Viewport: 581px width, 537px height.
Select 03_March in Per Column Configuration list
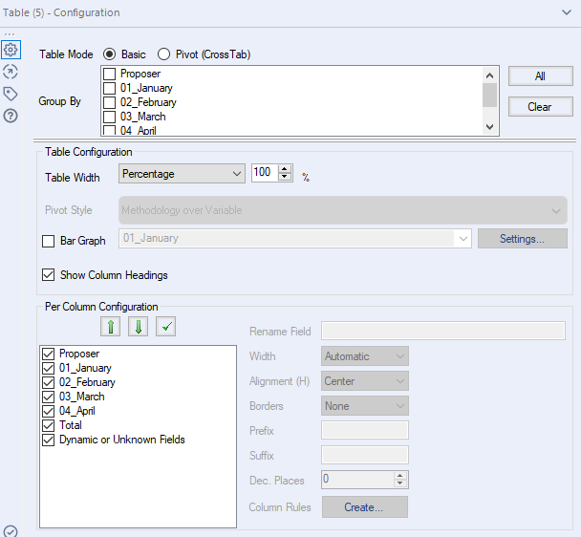[x=81, y=397]
